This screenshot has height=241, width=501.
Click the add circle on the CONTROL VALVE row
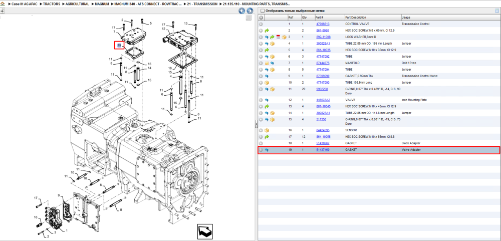(261, 24)
